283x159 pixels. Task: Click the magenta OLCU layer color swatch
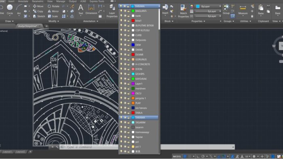click(x=133, y=93)
